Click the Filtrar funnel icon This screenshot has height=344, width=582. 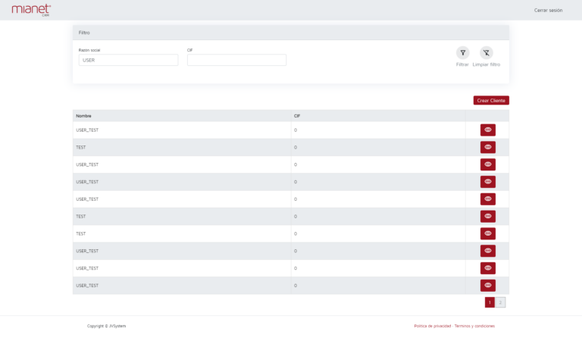tap(462, 53)
